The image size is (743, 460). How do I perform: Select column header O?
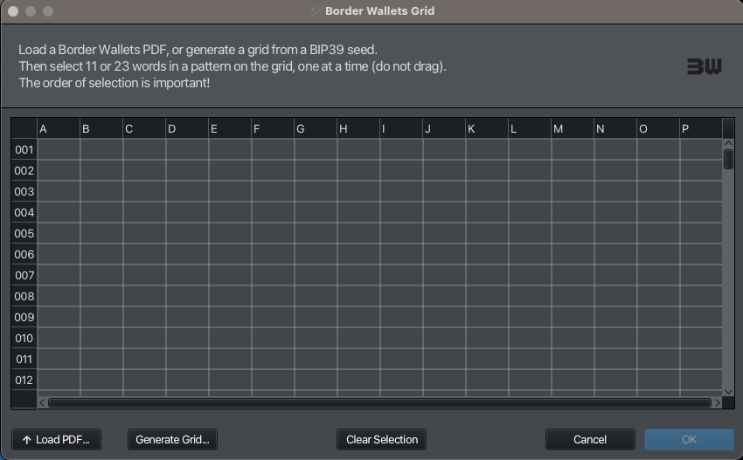pyautogui.click(x=658, y=128)
